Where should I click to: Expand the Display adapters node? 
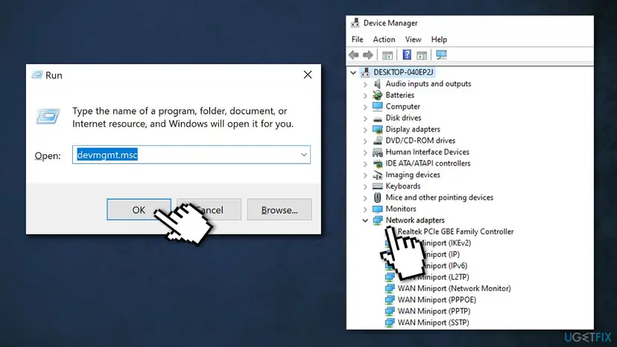click(365, 130)
